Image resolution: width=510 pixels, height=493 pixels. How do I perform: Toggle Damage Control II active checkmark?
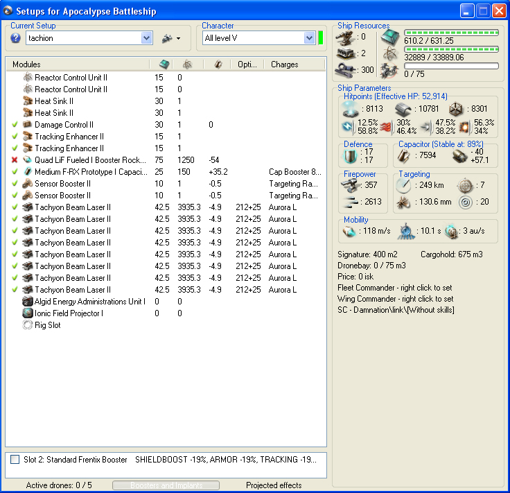pos(15,125)
